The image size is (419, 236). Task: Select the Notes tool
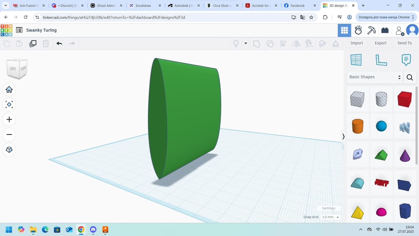point(406,60)
